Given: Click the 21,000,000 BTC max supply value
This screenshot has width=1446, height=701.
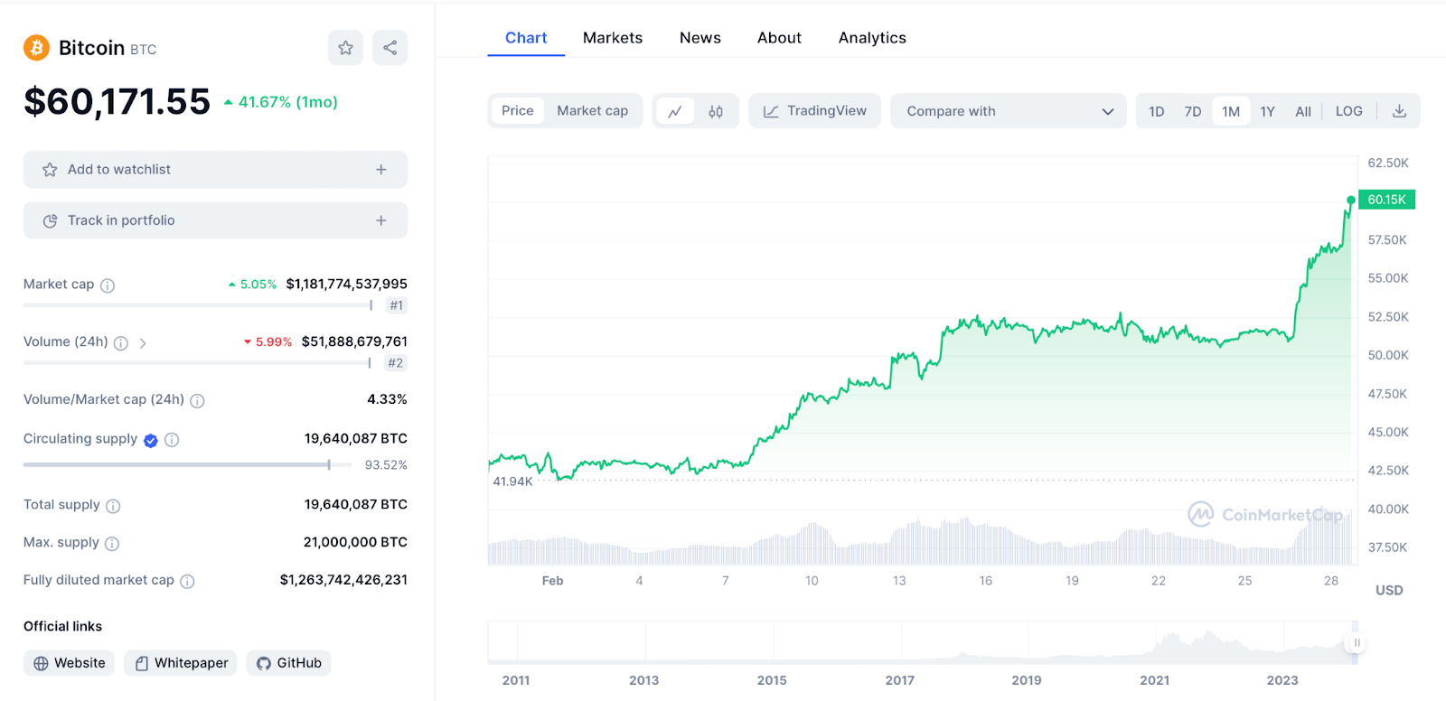Looking at the screenshot, I should (x=355, y=542).
